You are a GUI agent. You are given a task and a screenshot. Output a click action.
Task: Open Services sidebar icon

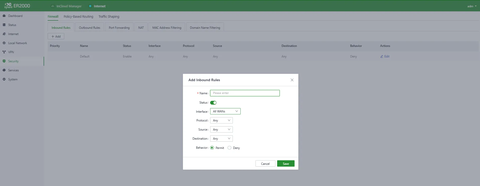[x=4, y=70]
